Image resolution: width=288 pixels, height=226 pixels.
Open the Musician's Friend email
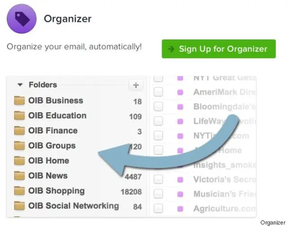(x=225, y=194)
